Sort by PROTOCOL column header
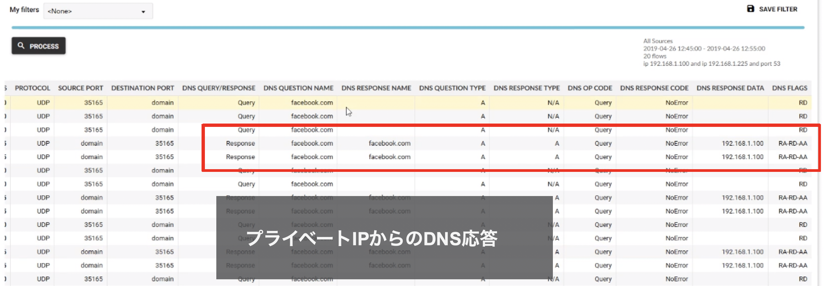Screen dimensions: 831x286 tap(32, 88)
